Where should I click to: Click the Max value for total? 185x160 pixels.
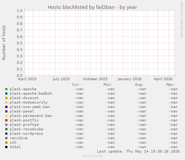click(173, 147)
